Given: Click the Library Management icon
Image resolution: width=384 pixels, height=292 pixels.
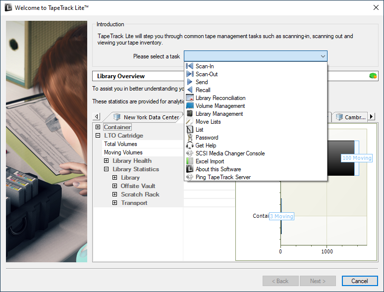Looking at the screenshot, I should coord(190,113).
